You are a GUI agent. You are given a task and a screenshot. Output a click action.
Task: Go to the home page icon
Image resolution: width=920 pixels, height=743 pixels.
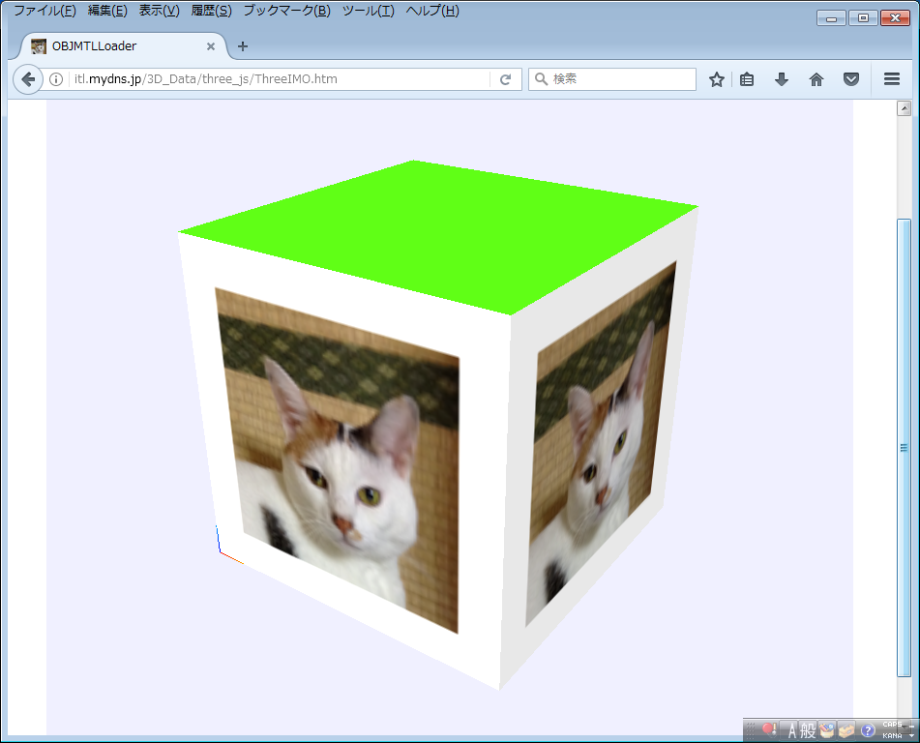pyautogui.click(x=816, y=79)
